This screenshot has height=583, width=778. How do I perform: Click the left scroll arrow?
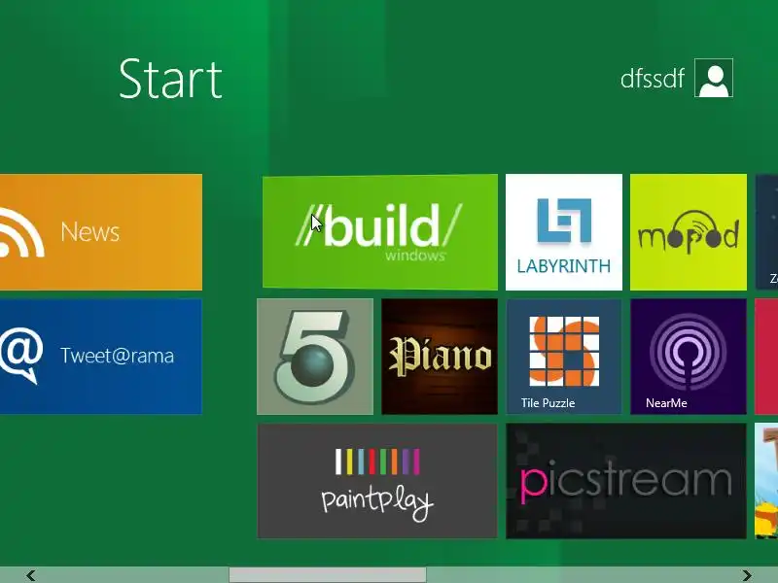(x=31, y=575)
